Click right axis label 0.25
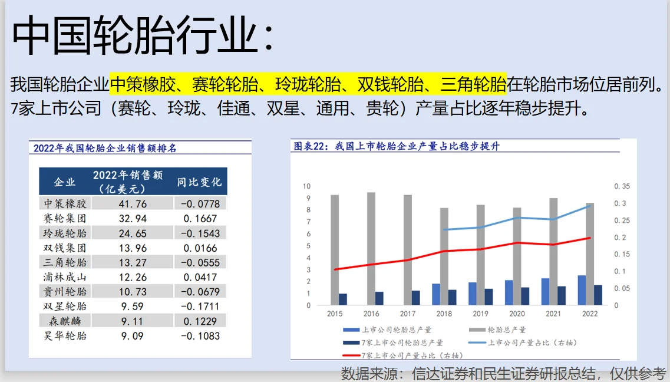The height and width of the screenshot is (382, 670). [622, 220]
